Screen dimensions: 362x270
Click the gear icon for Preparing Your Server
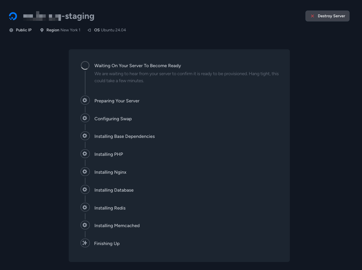tap(85, 100)
